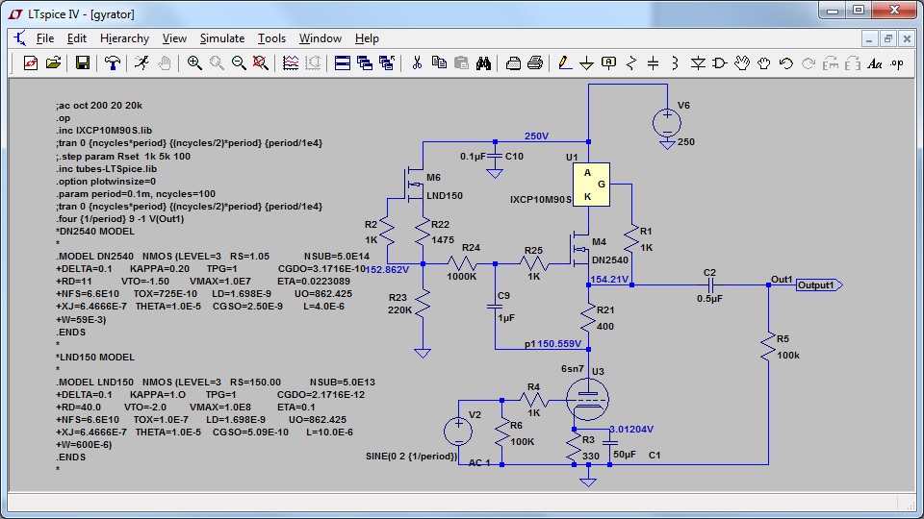Run the simulation using the running man icon
The image size is (924, 519).
[141, 63]
